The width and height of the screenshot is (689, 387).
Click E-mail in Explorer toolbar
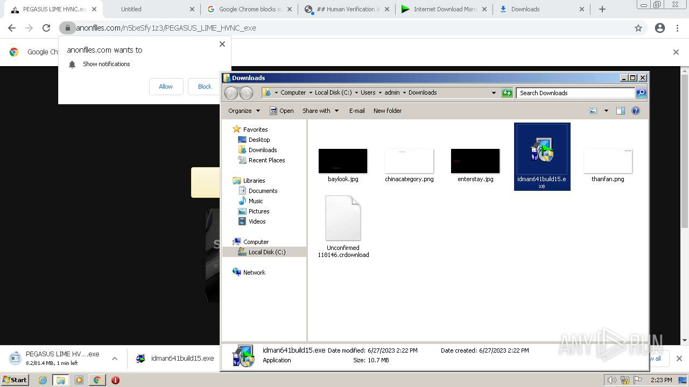coord(357,111)
